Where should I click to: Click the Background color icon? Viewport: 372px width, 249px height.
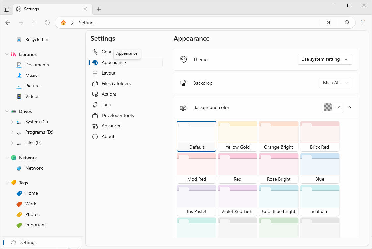pyautogui.click(x=183, y=108)
